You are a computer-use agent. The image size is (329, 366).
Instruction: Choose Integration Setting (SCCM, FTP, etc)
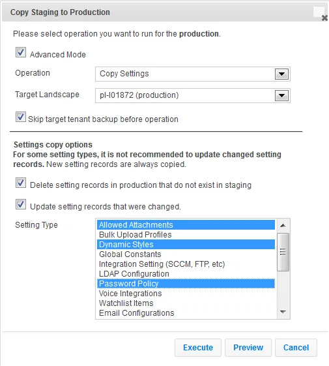[186, 264]
